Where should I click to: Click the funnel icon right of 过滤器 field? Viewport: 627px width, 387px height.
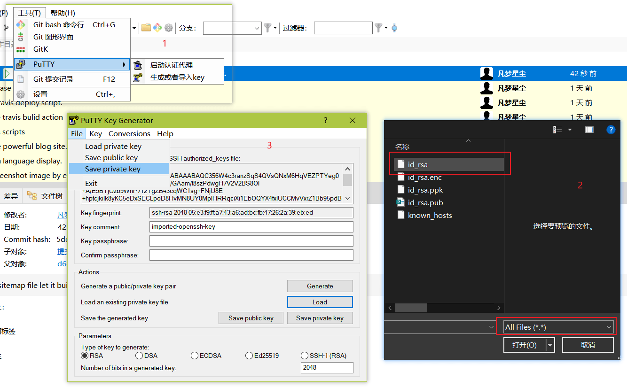(378, 28)
